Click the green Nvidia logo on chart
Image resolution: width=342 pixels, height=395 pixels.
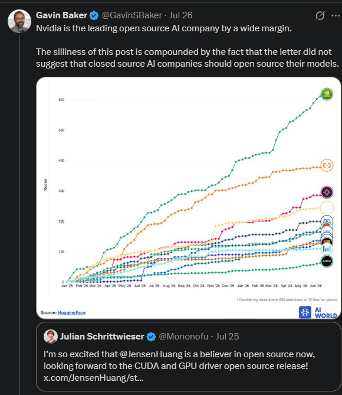pyautogui.click(x=327, y=94)
